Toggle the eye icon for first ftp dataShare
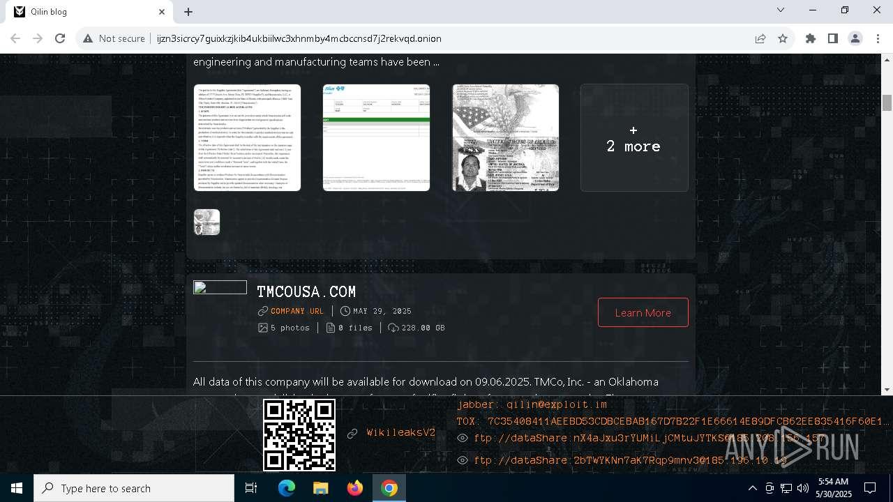Image resolution: width=893 pixels, height=502 pixels. coord(462,438)
